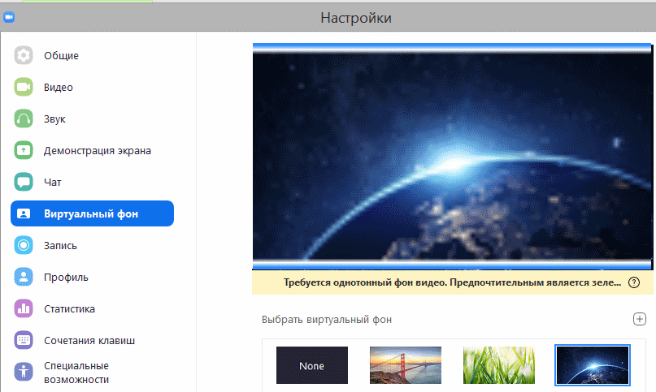This screenshot has width=656, height=392.
Task: Click the General settings gear icon
Action: coord(24,55)
